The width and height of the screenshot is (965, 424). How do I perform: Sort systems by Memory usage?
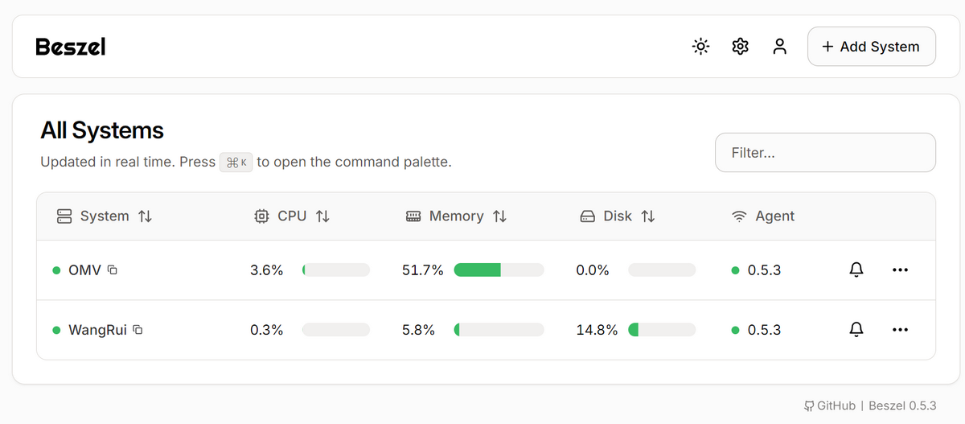pyautogui.click(x=456, y=216)
